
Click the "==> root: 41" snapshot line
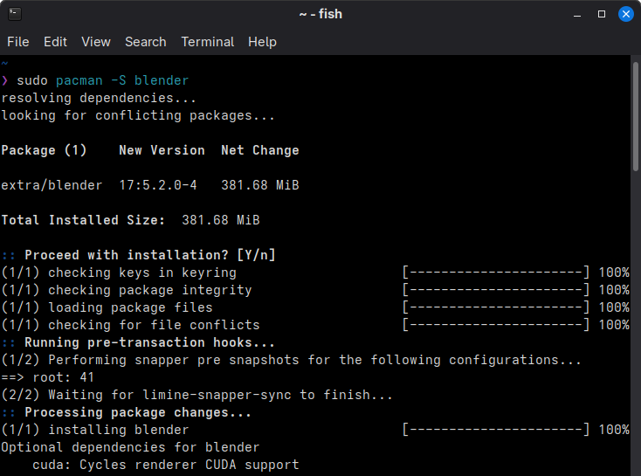pos(48,377)
